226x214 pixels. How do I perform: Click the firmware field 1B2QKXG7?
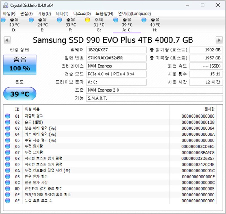pyautogui.click(x=116, y=50)
